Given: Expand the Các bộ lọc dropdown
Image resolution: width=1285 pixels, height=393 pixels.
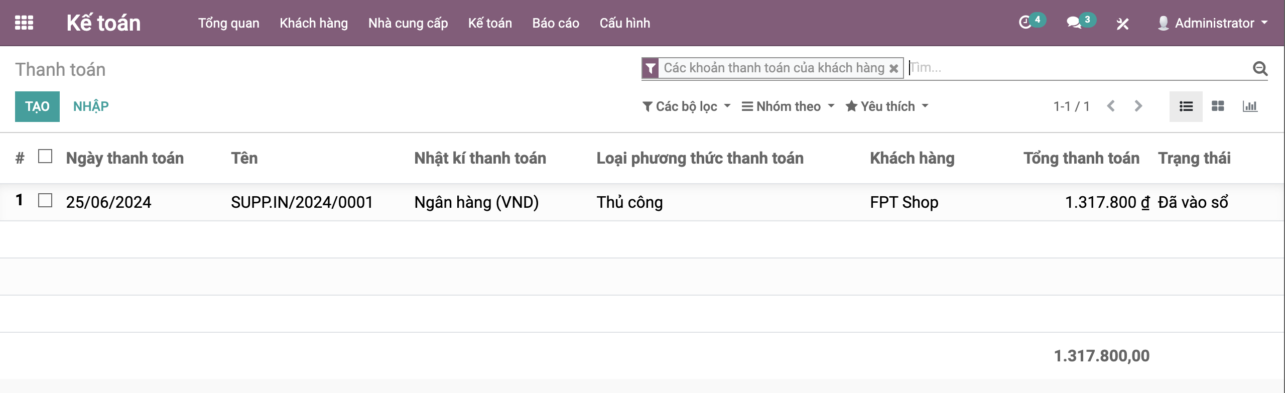Looking at the screenshot, I should 686,106.
